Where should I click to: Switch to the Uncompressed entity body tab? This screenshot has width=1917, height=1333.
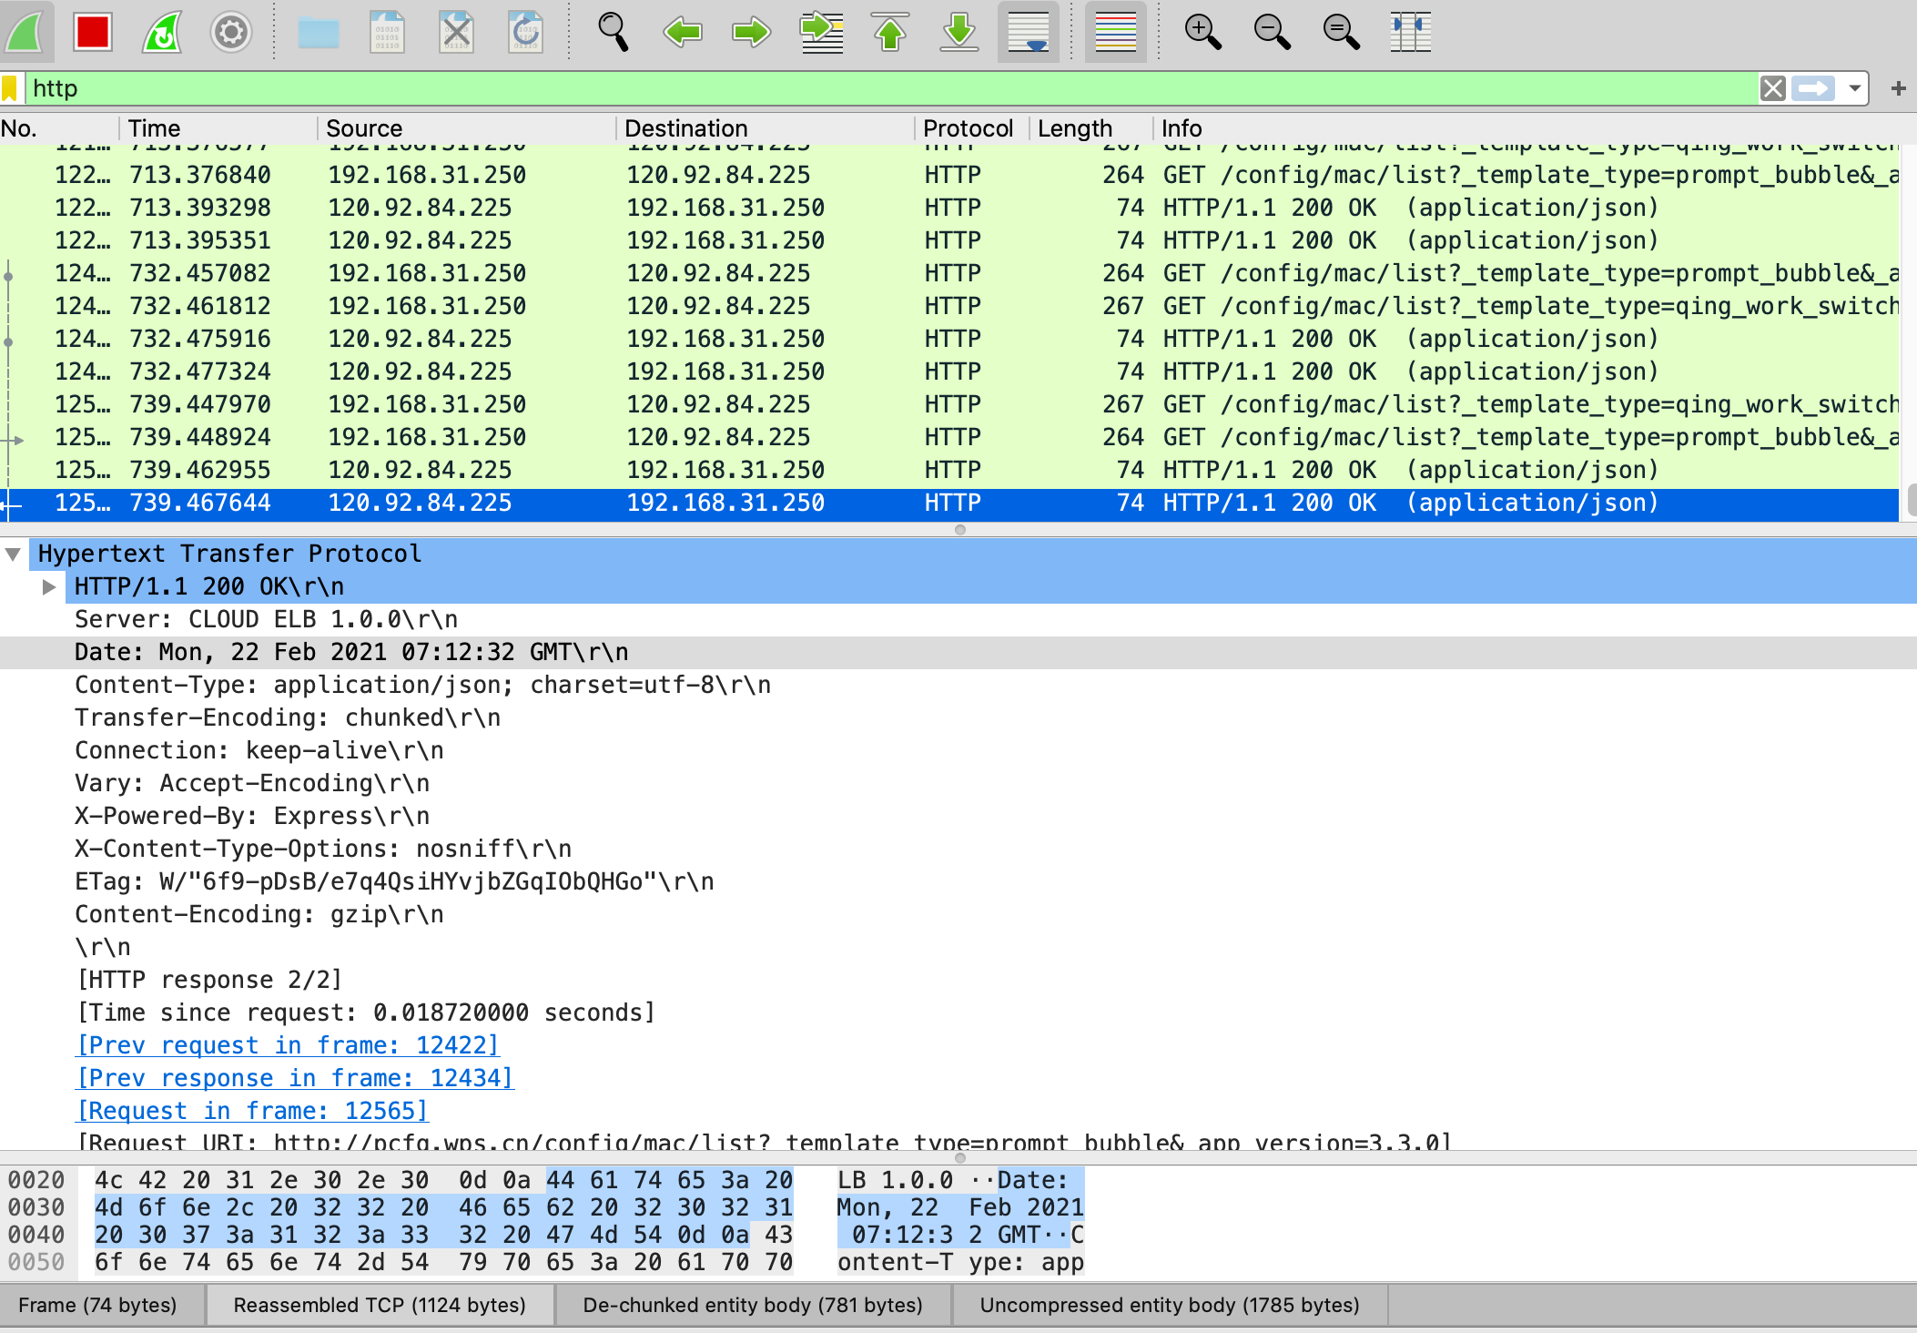click(x=1168, y=1305)
